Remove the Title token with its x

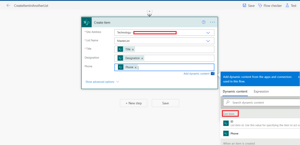coord(133,50)
